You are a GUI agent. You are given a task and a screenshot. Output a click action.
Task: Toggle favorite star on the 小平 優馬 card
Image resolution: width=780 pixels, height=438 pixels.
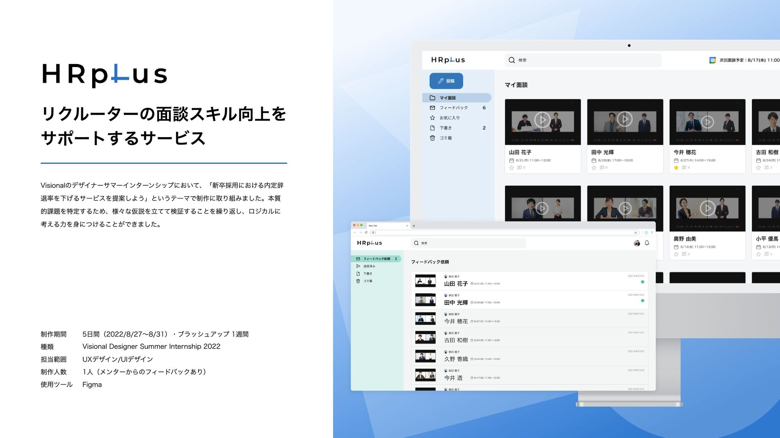click(758, 254)
